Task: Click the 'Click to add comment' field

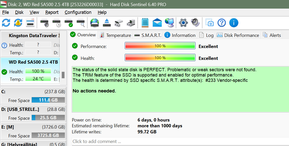Action: pyautogui.click(x=180, y=141)
